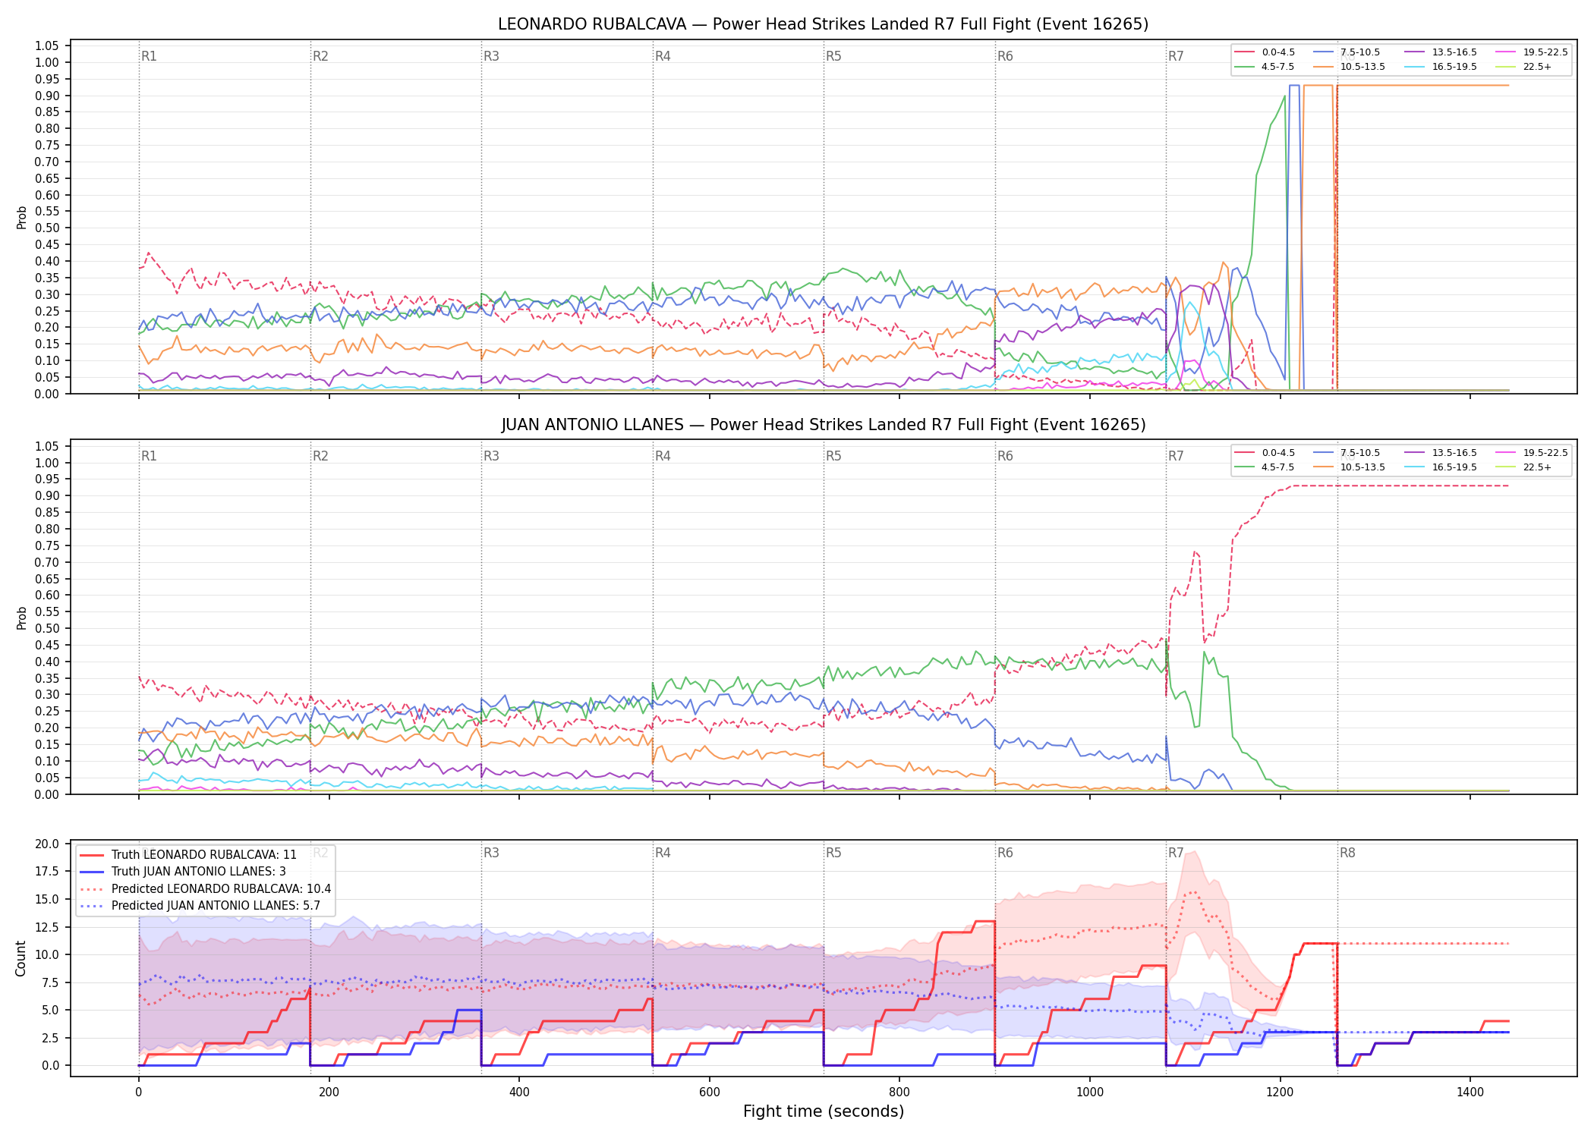Click the '12.5' tick on the Count axis
The height and width of the screenshot is (1138, 1594).
tap(47, 927)
